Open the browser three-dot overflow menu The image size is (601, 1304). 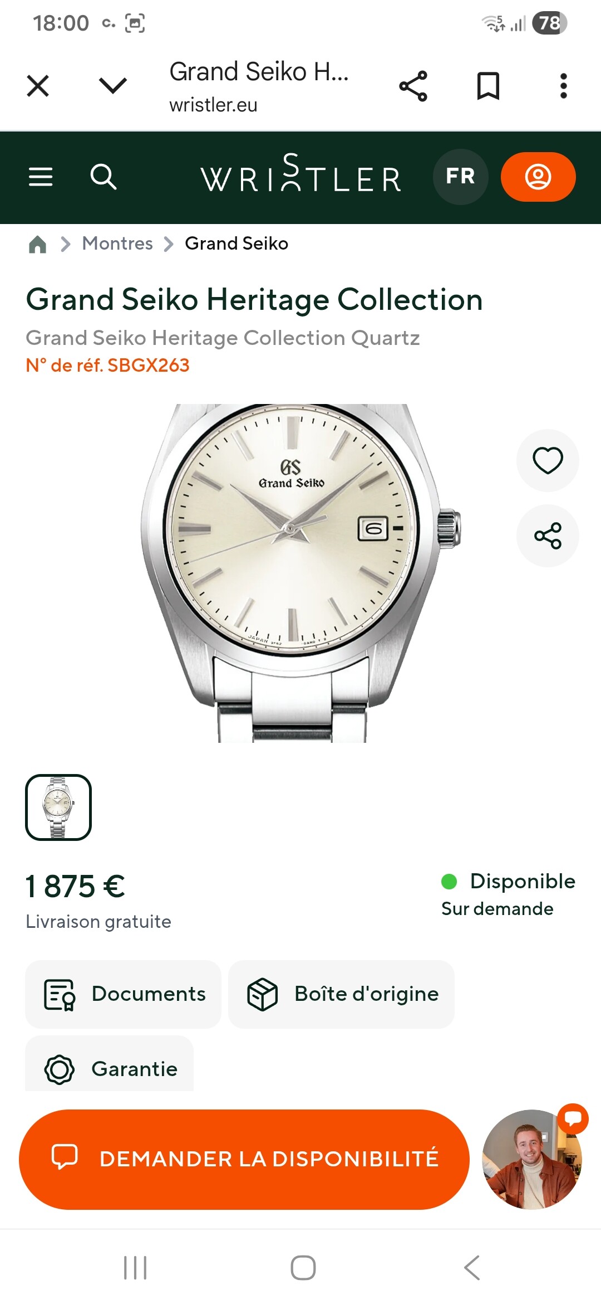click(564, 86)
